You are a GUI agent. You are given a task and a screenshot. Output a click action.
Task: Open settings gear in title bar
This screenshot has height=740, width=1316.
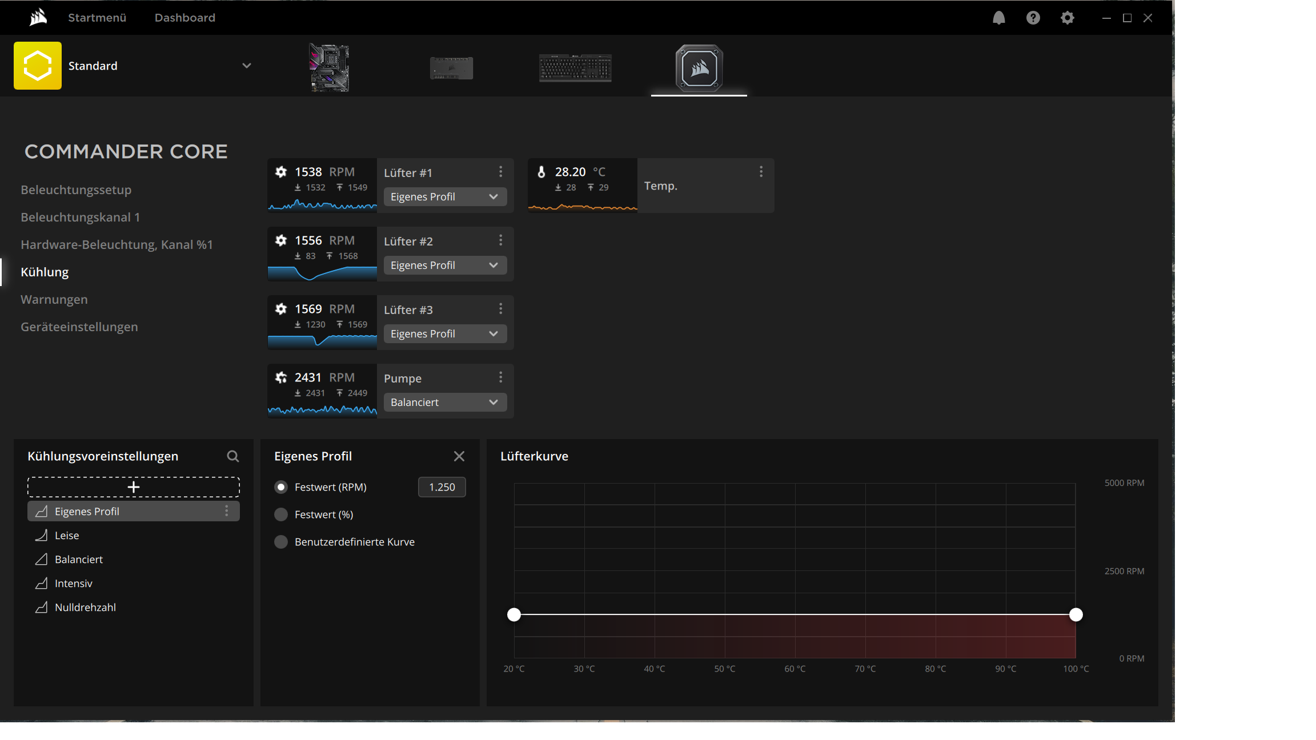[1067, 18]
